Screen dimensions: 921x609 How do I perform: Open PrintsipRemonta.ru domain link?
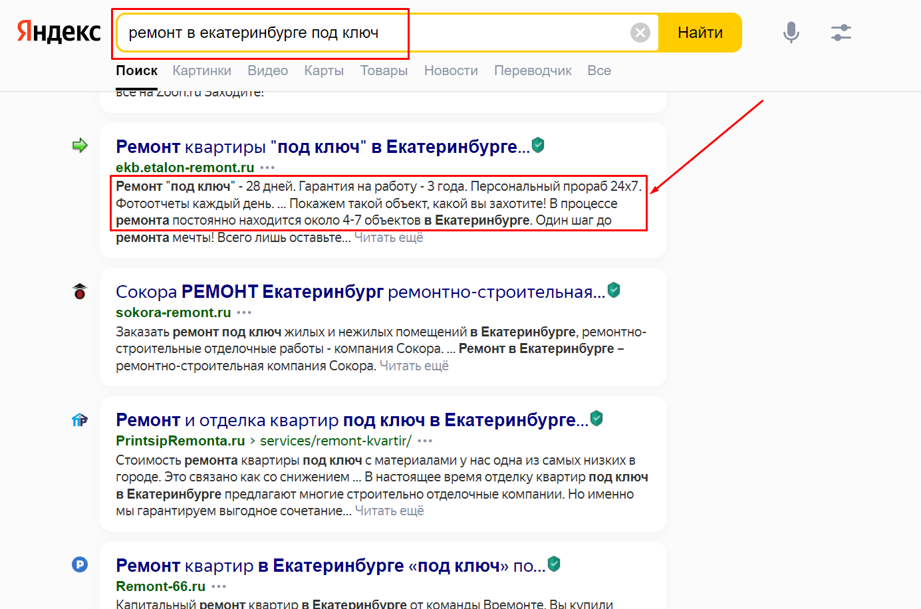180,441
